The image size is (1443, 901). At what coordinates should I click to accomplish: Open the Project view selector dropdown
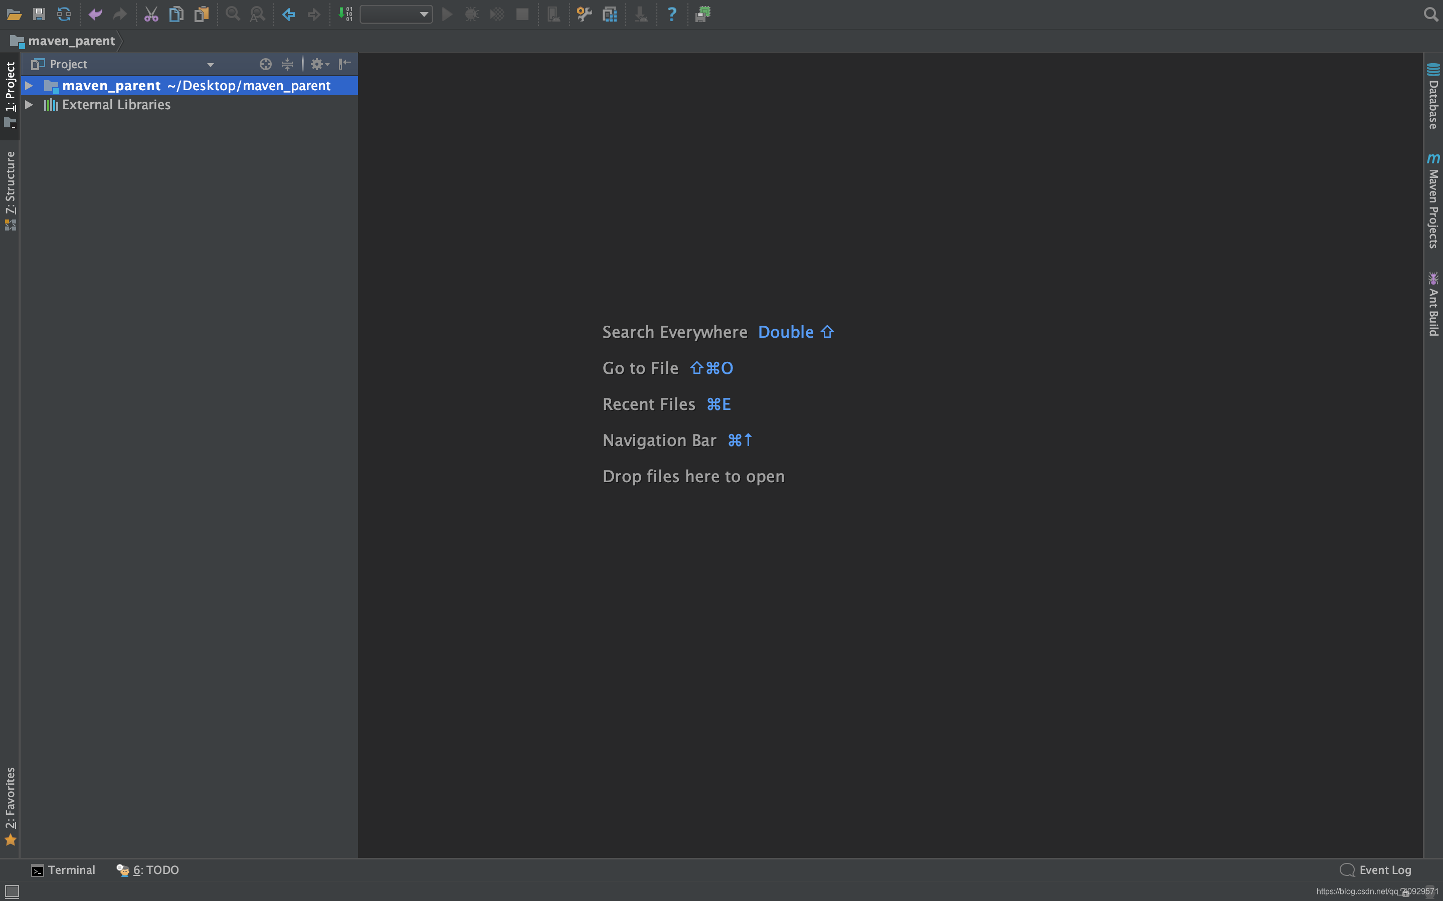point(210,64)
